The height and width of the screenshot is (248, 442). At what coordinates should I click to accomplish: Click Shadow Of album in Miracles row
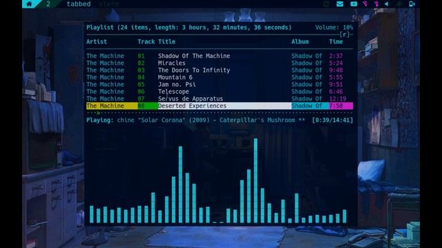click(x=307, y=63)
